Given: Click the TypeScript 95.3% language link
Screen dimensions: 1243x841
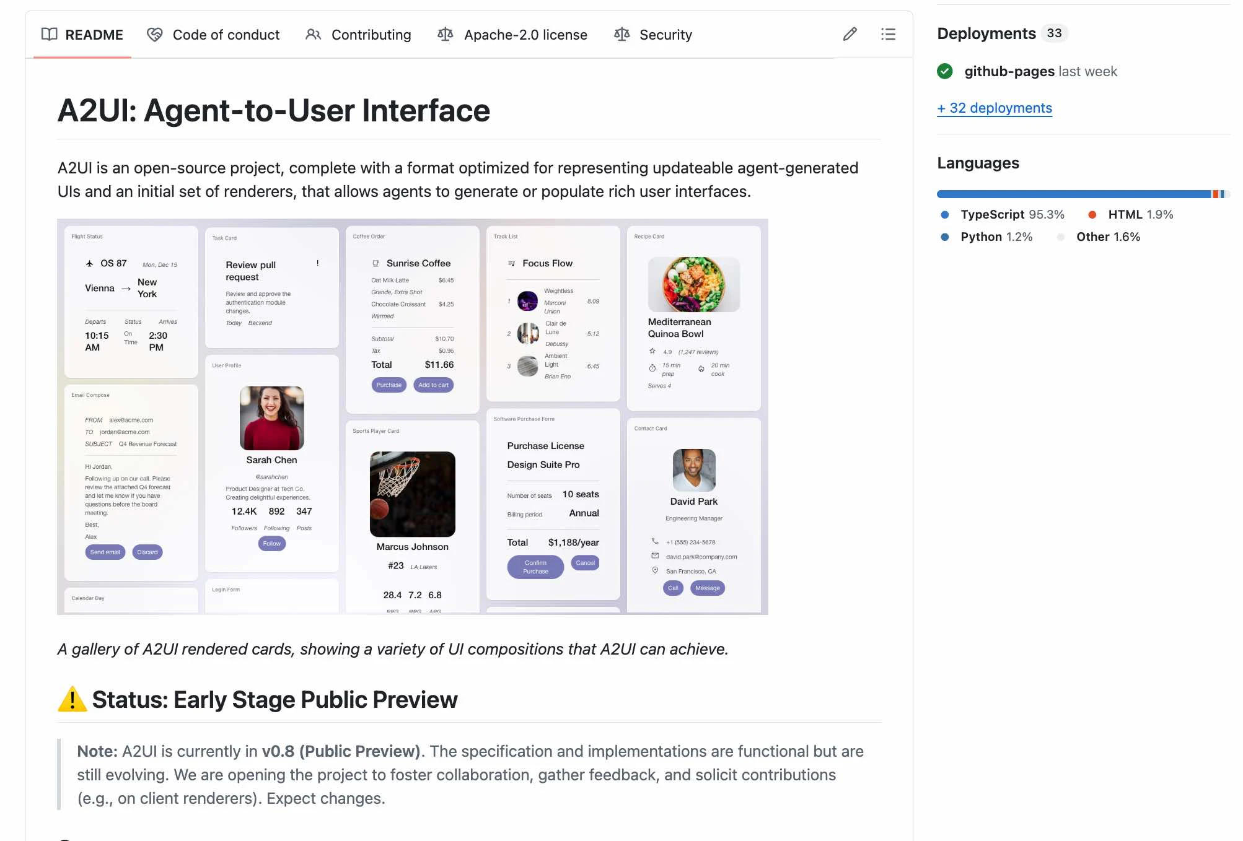Looking at the screenshot, I should [1012, 214].
